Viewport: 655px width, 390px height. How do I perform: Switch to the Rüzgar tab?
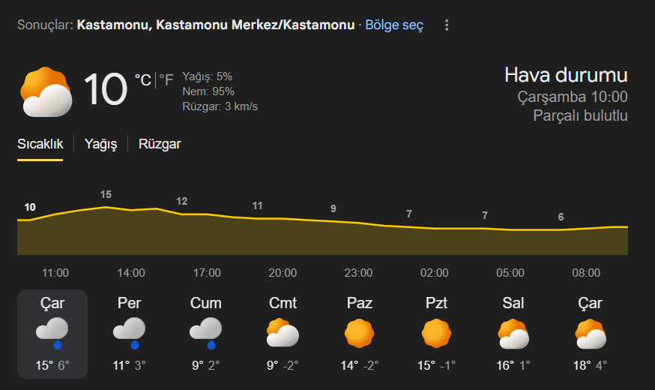[x=160, y=144]
